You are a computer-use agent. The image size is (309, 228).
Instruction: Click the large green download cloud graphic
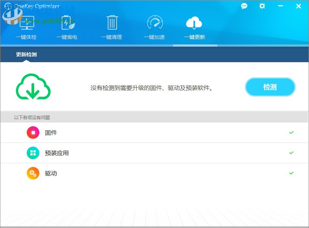click(x=33, y=87)
